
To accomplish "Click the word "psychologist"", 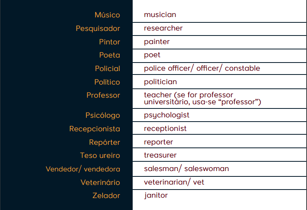I will tap(167, 115).
